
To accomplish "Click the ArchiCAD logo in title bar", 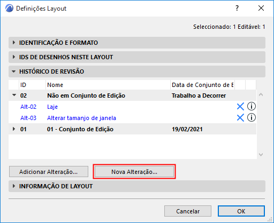I will tap(9, 9).
